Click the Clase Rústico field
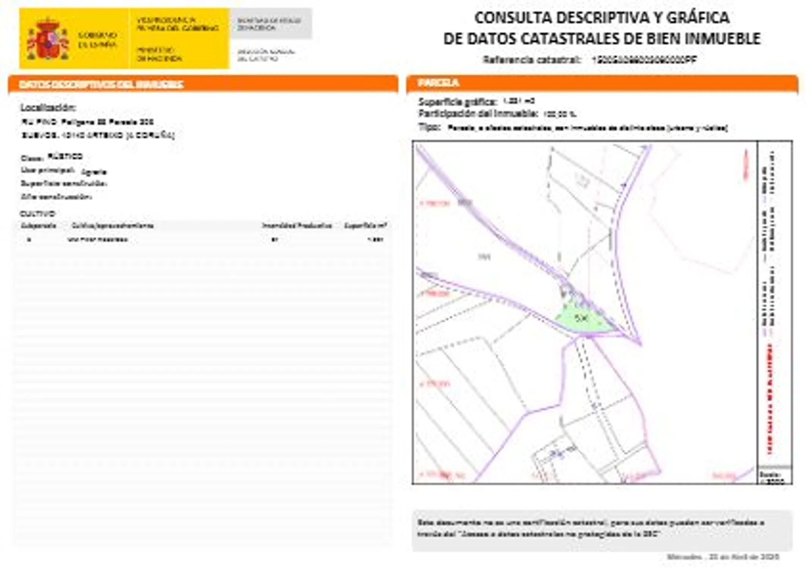The height and width of the screenshot is (569, 806). (x=65, y=156)
